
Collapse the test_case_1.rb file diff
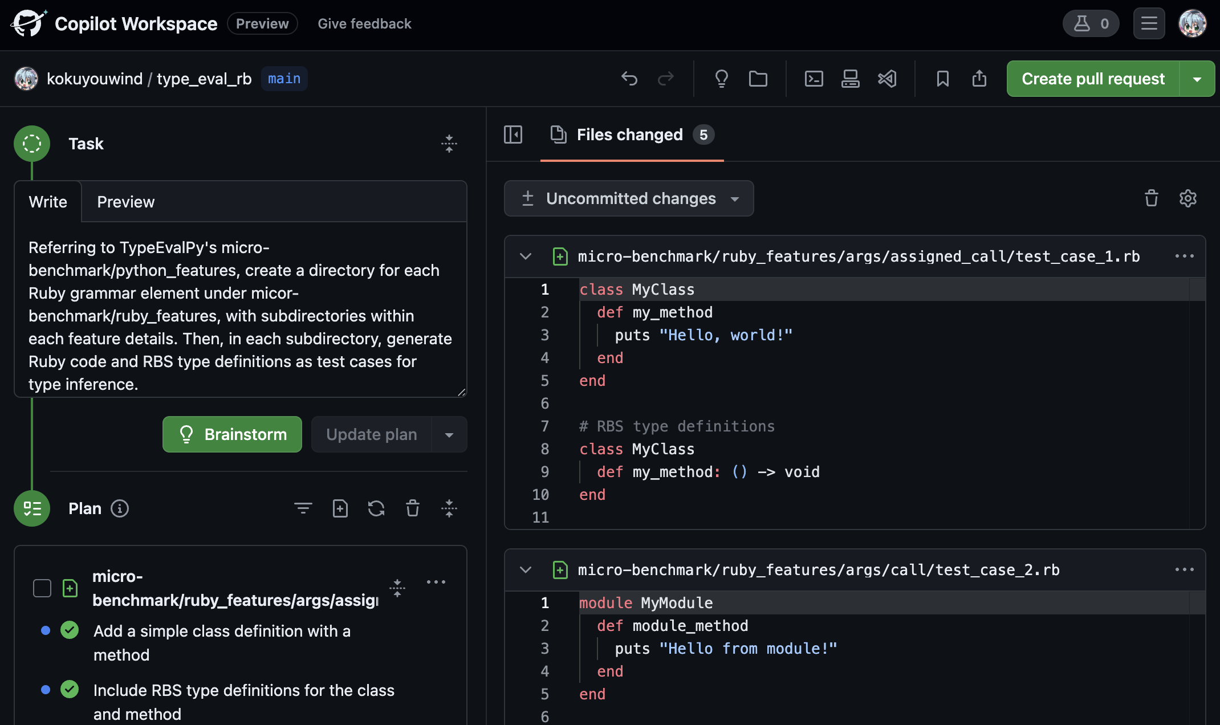(526, 256)
